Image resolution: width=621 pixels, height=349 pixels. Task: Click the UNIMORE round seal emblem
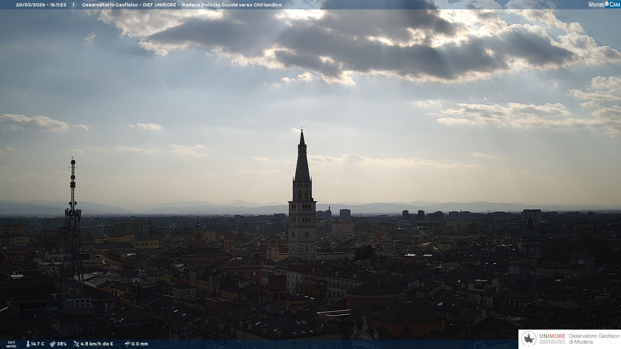(x=529, y=339)
